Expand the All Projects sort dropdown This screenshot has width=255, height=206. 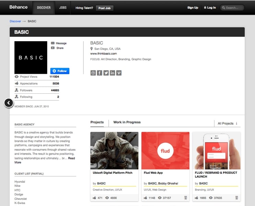(228, 123)
